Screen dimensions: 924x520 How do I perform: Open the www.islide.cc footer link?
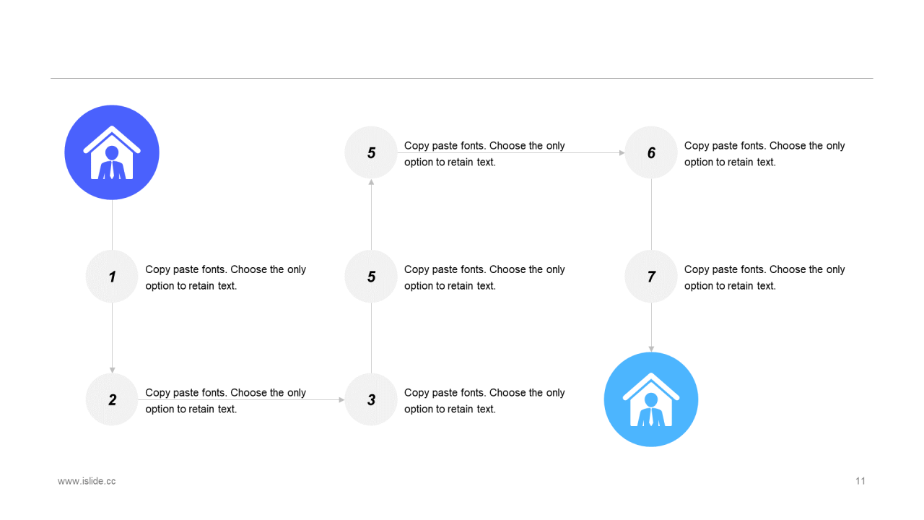87,481
